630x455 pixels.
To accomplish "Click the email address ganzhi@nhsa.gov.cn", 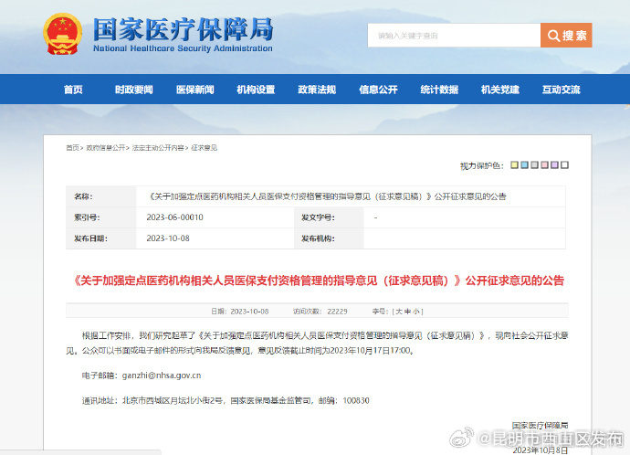I will [x=162, y=376].
